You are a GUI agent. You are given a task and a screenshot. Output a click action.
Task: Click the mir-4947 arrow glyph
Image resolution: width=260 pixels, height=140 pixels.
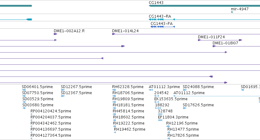[x=232, y=12]
